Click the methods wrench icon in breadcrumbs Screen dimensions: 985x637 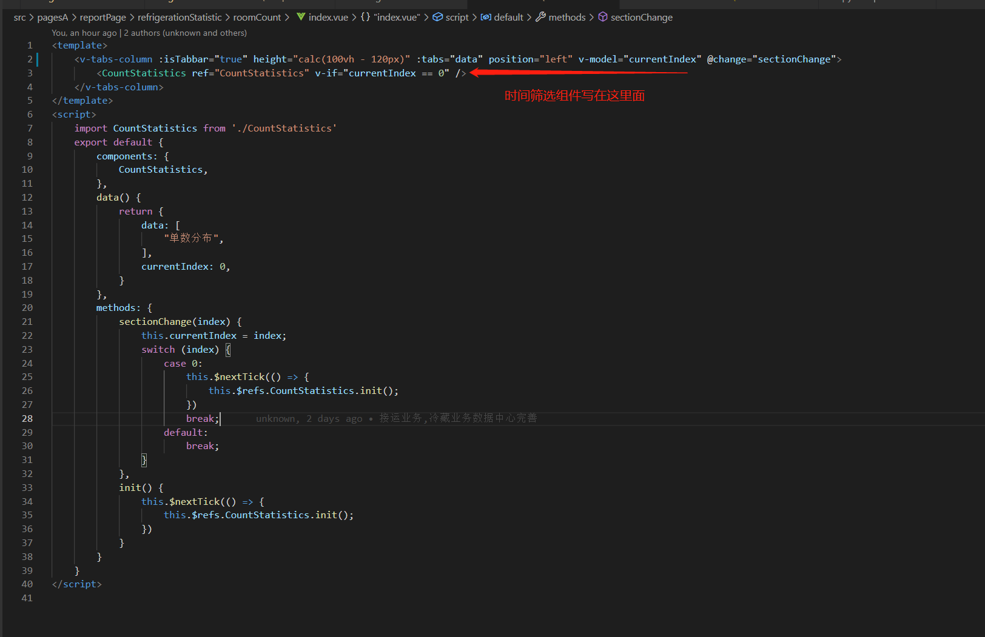pos(540,17)
